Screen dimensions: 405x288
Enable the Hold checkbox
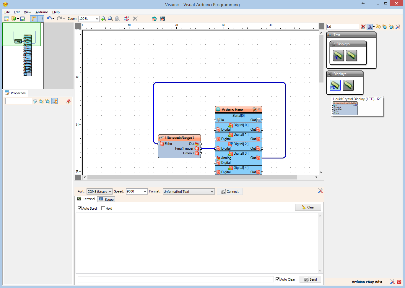point(103,208)
